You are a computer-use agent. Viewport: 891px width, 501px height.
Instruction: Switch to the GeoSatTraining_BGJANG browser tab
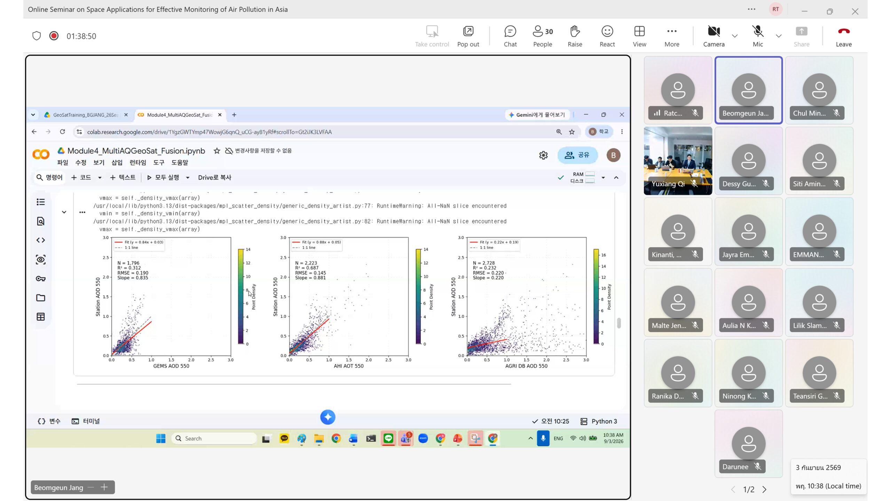[86, 115]
